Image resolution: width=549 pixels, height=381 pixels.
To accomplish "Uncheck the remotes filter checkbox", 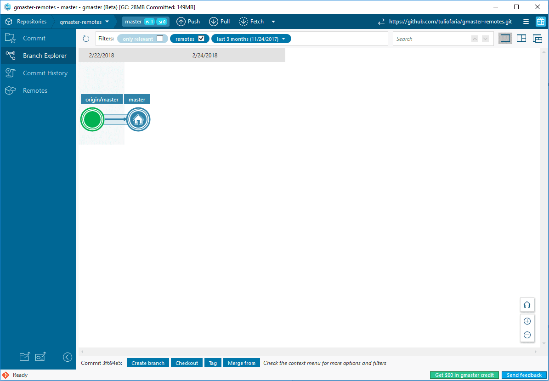I will (201, 39).
